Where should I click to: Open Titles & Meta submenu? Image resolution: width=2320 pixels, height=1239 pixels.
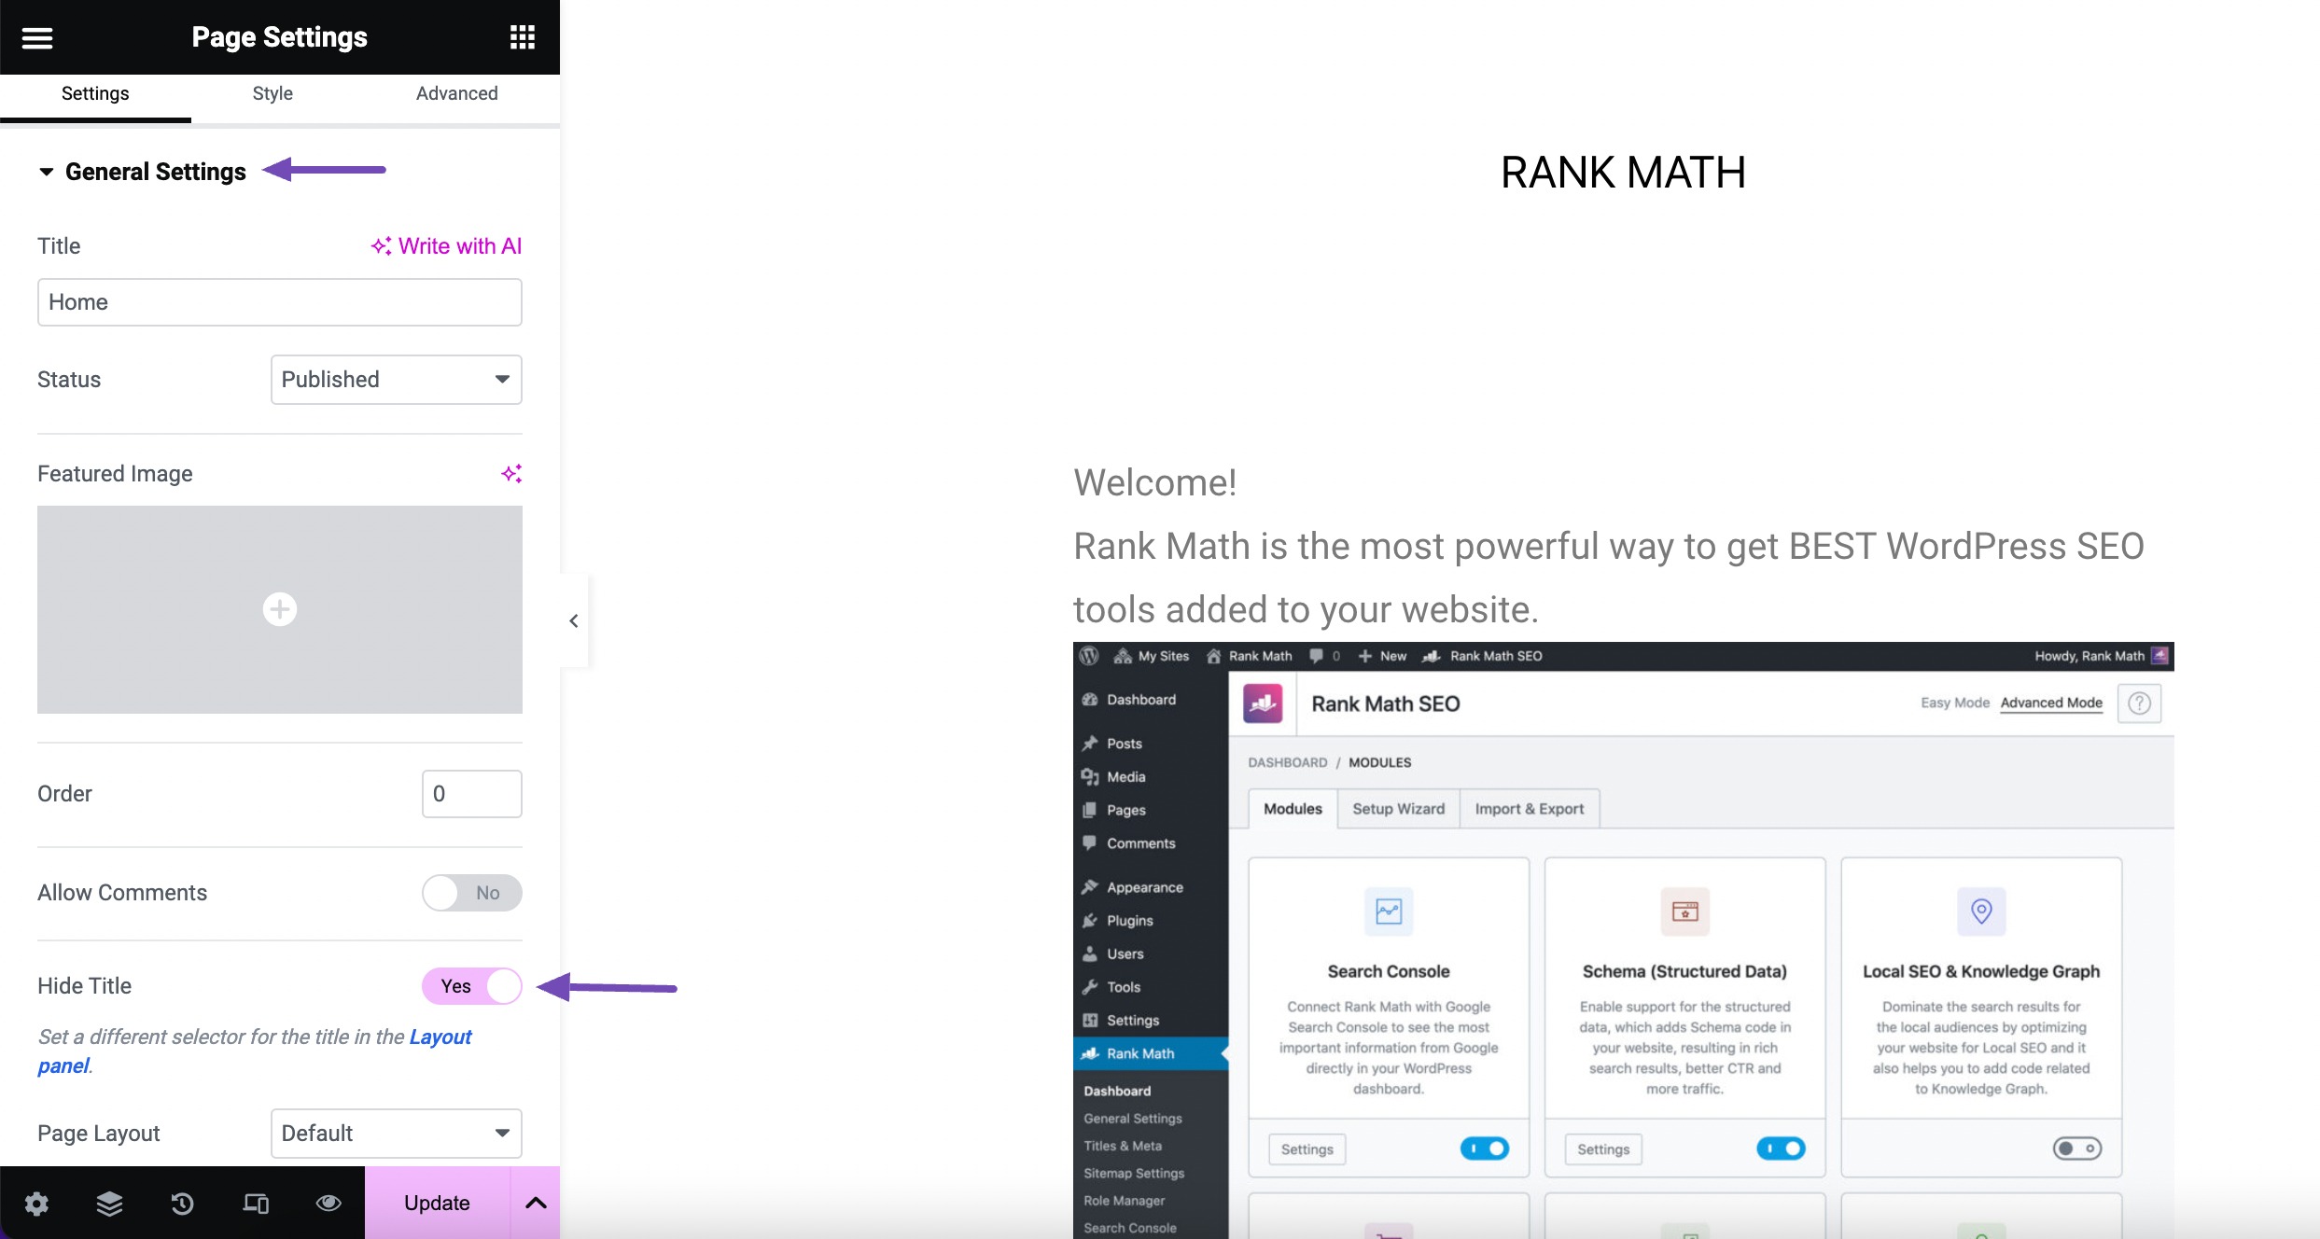tap(1123, 1146)
